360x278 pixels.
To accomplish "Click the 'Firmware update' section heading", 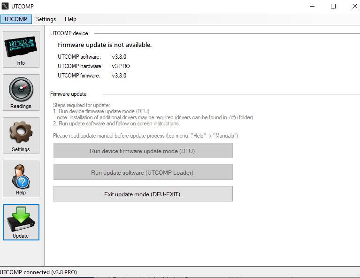I will 69,94.
